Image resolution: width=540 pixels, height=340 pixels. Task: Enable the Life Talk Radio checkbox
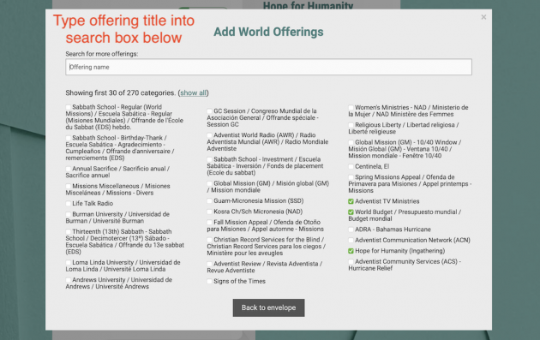tap(69, 204)
